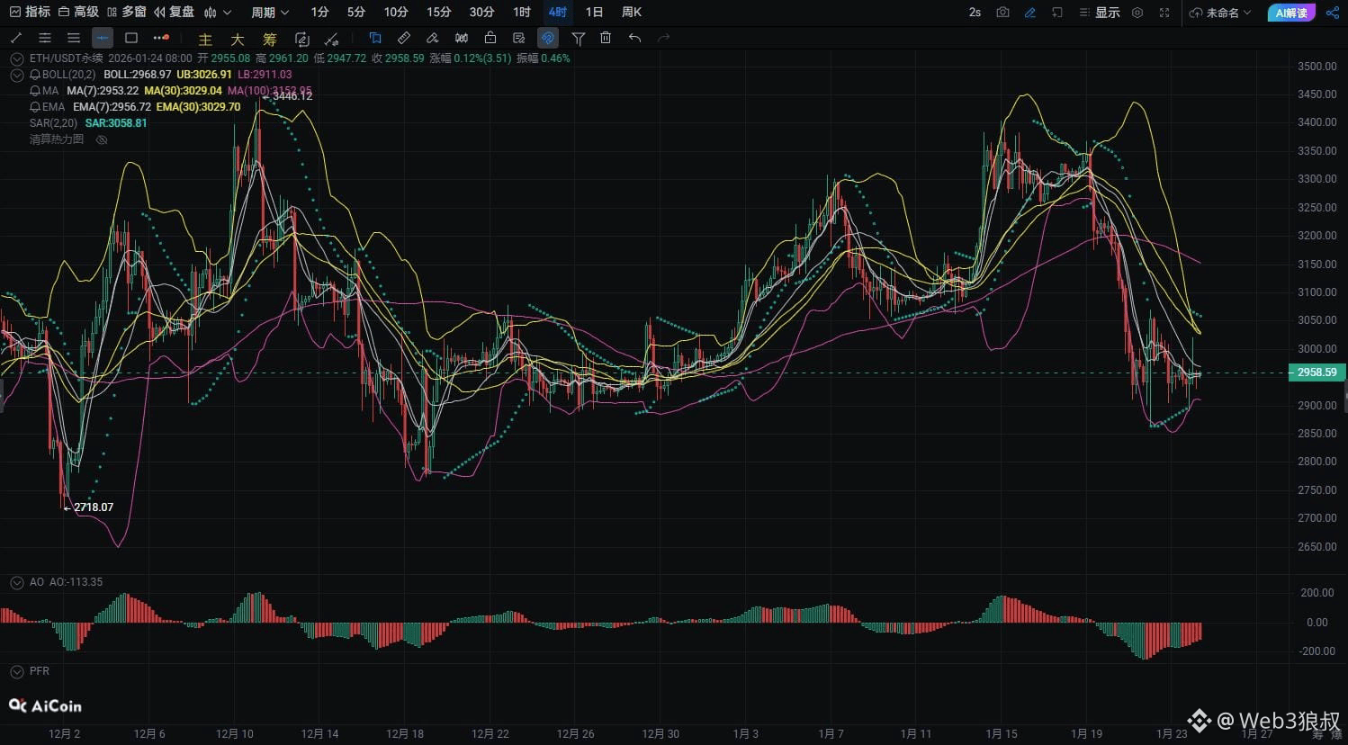Open the 周期 period dropdown
The height and width of the screenshot is (745, 1348).
point(270,13)
